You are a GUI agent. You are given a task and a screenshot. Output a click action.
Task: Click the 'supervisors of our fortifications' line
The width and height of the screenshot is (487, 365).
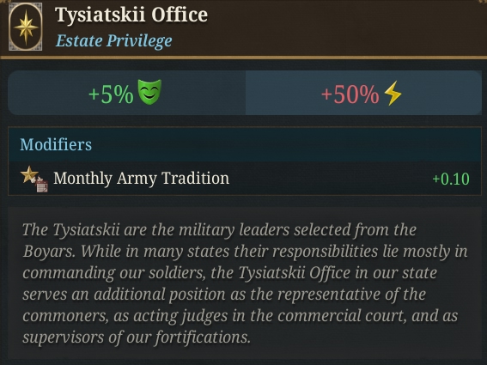pyautogui.click(x=137, y=337)
